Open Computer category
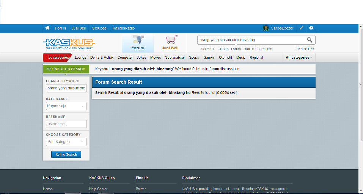 125,58
